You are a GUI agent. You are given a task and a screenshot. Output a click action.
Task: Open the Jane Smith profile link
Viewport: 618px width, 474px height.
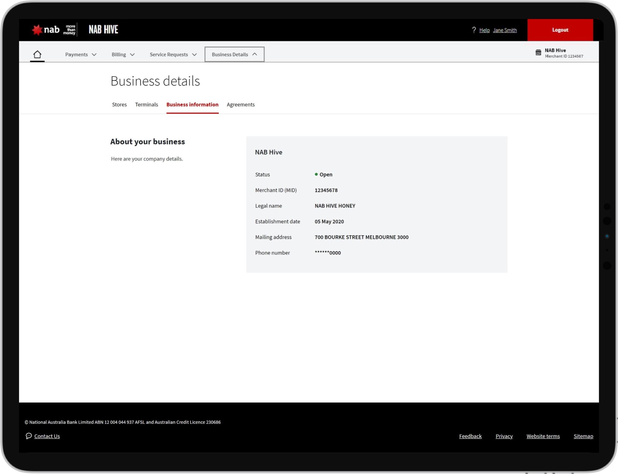click(505, 30)
